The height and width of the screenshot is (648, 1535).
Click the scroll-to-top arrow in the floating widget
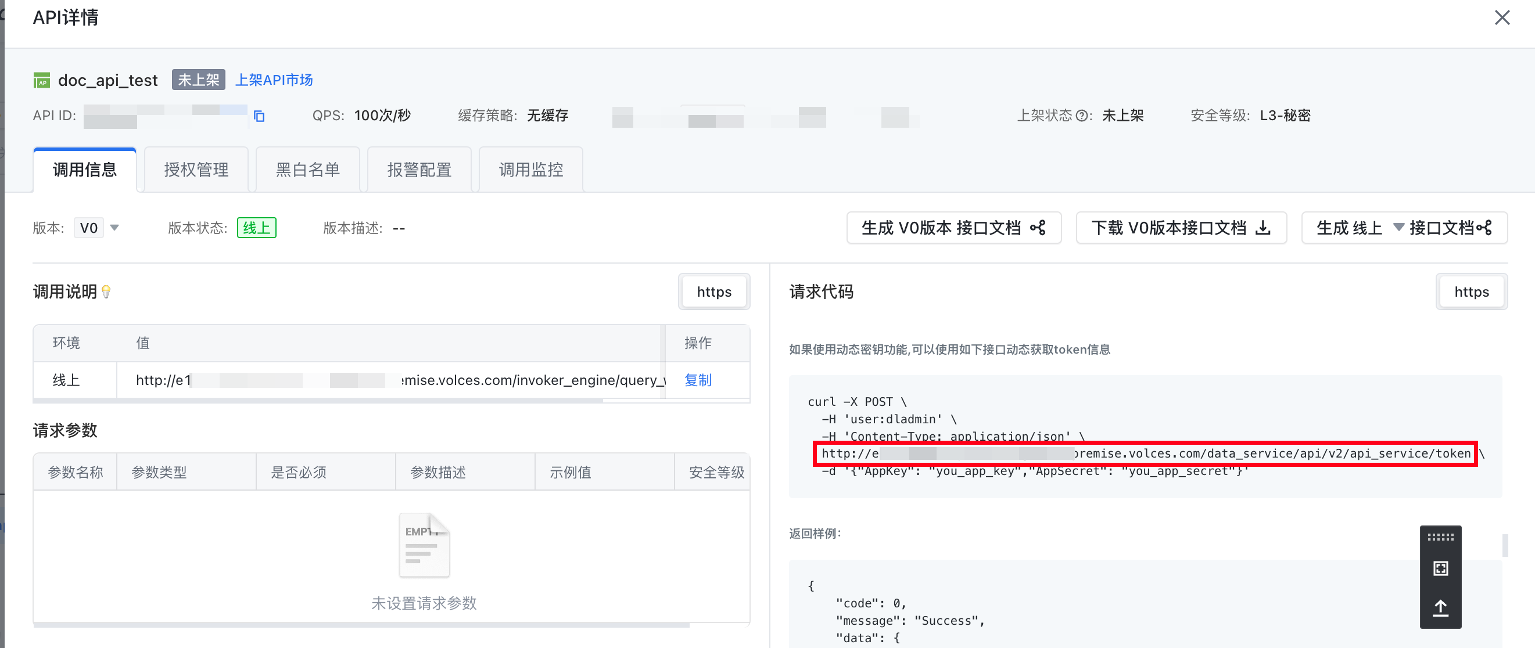pyautogui.click(x=1440, y=607)
